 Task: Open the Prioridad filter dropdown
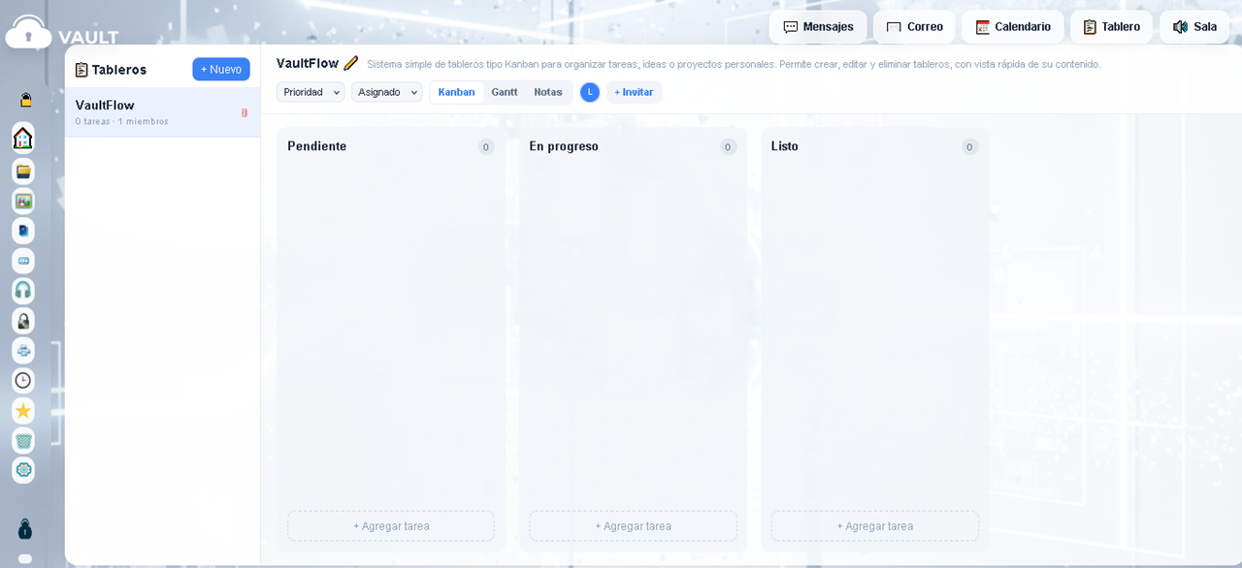pos(310,92)
